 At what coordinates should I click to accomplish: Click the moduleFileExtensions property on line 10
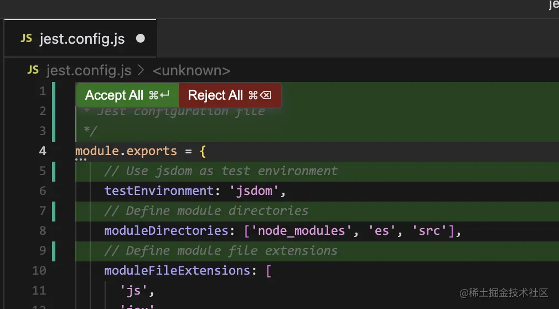tap(177, 270)
